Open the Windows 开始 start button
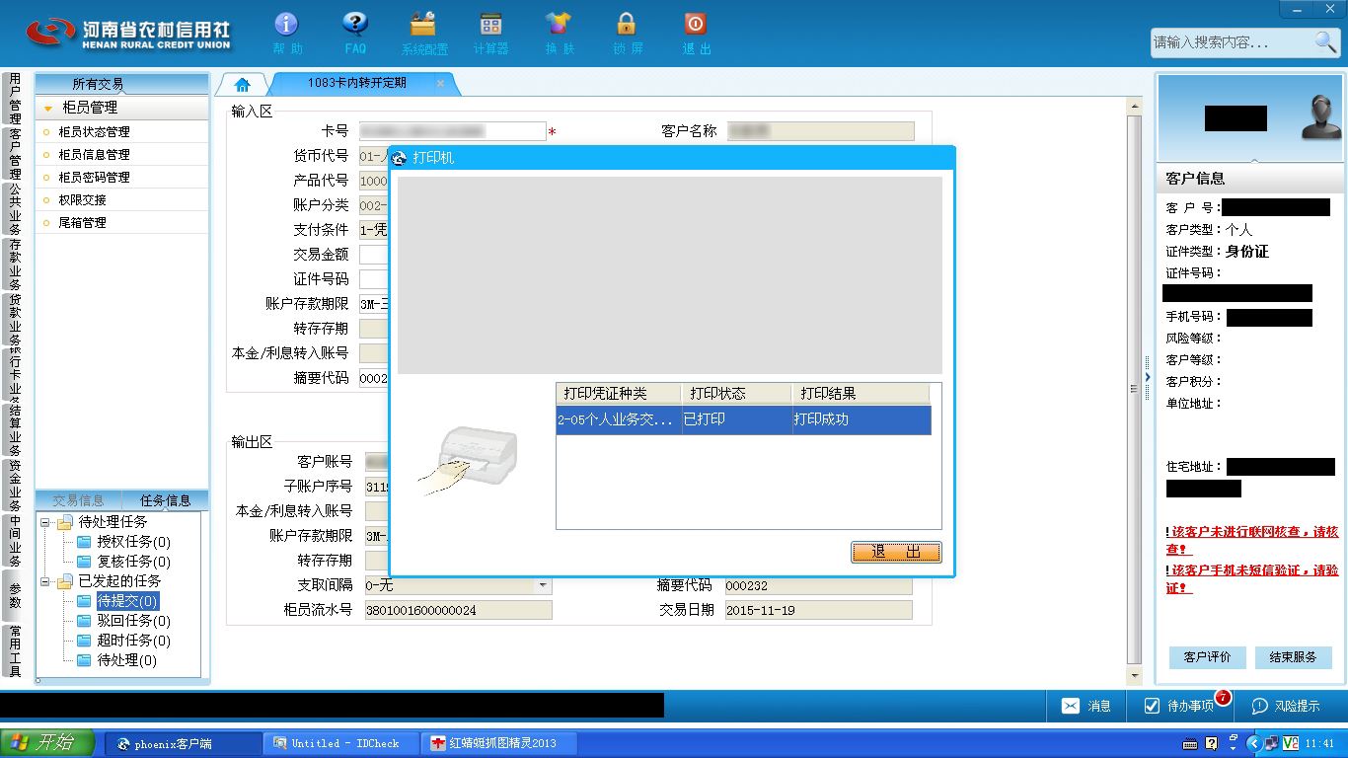Image resolution: width=1348 pixels, height=758 pixels. coord(46,742)
